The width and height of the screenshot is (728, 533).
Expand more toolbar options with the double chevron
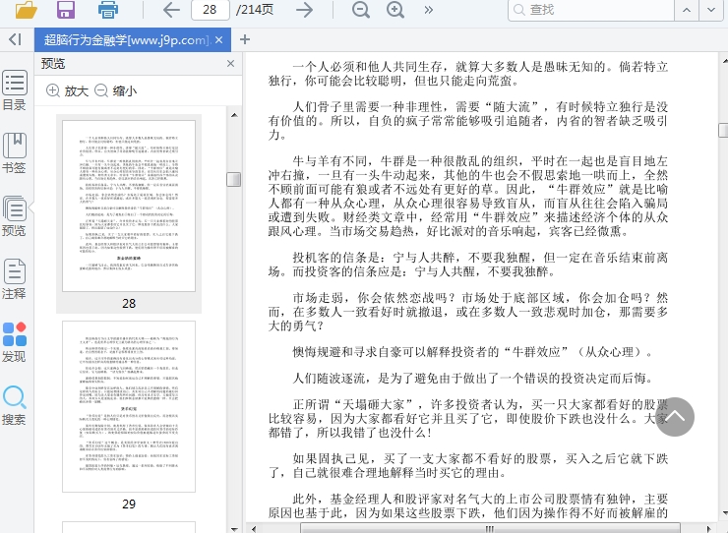(429, 10)
